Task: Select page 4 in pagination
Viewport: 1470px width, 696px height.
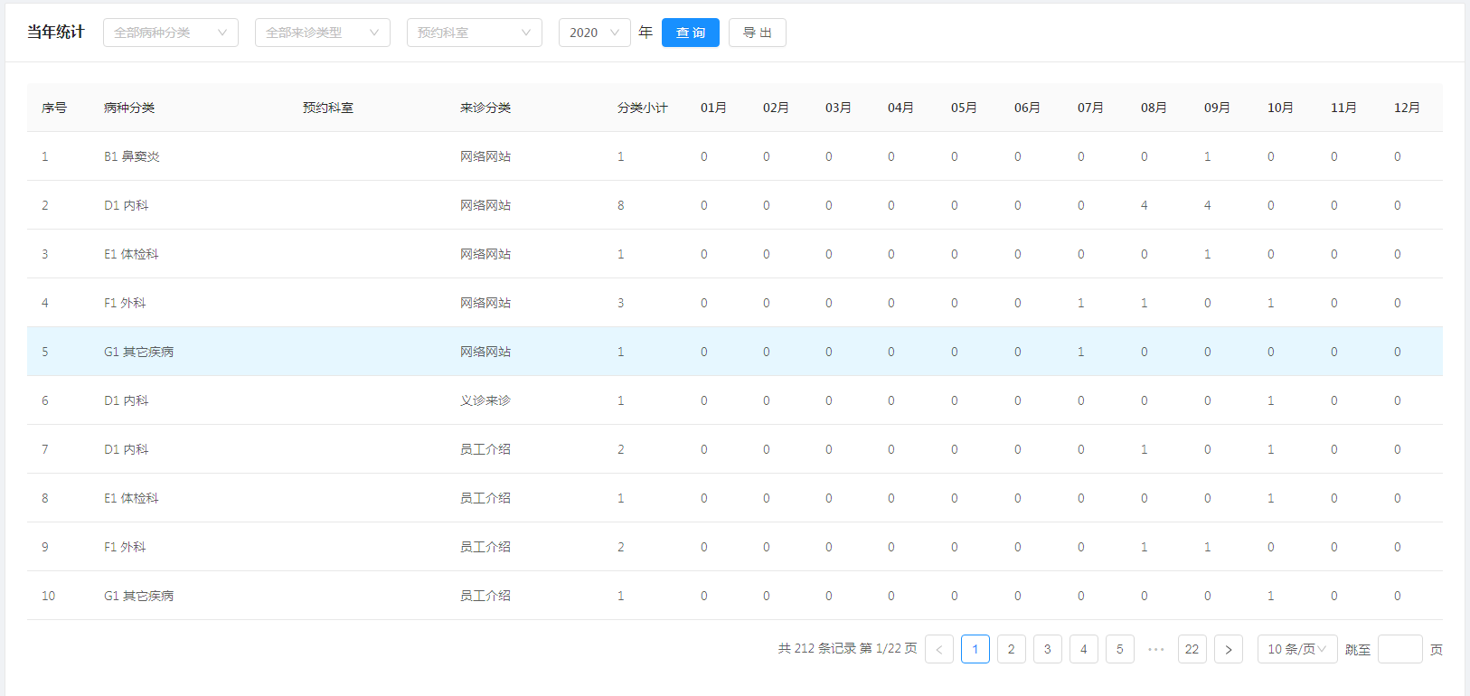Action: 1084,649
